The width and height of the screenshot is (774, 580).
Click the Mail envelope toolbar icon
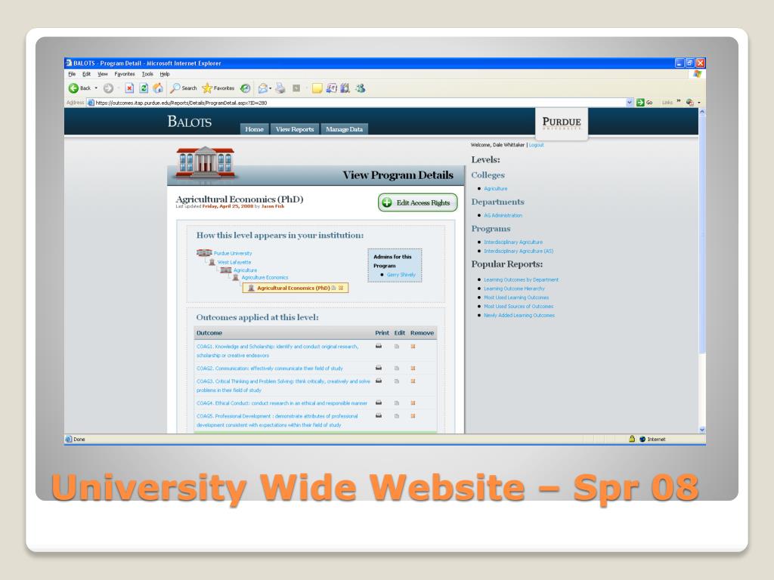(x=262, y=88)
